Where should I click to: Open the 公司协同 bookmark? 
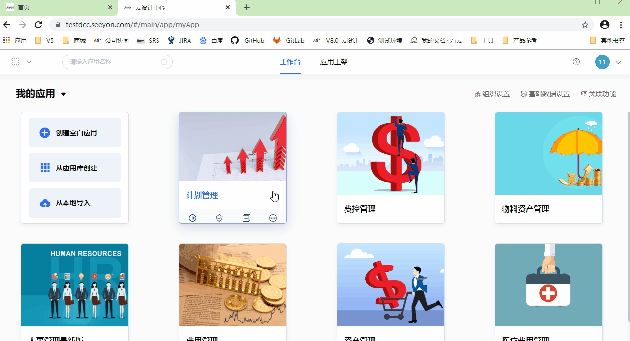click(x=111, y=40)
